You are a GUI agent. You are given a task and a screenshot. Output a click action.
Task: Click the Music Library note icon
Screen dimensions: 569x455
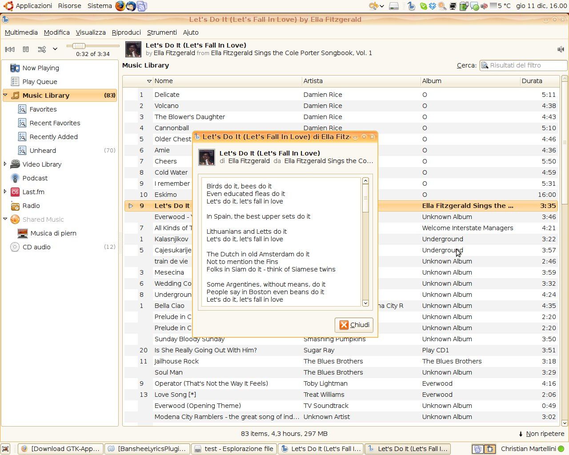click(x=15, y=95)
